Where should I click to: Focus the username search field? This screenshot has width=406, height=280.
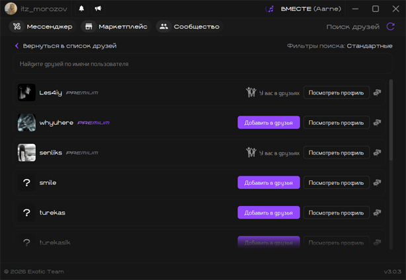coord(203,64)
